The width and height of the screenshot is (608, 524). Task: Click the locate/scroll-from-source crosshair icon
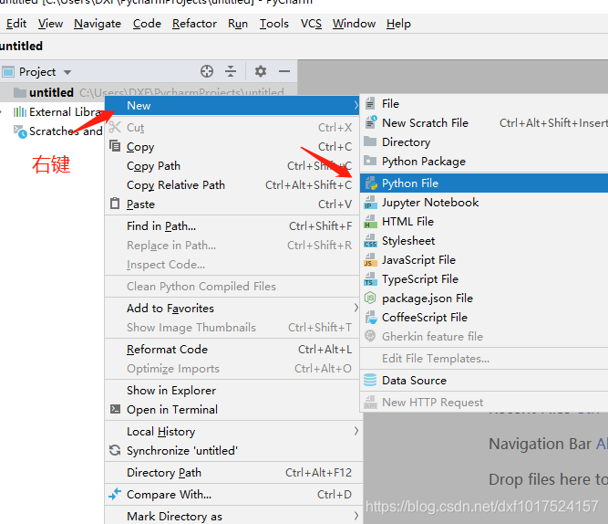pyautogui.click(x=207, y=71)
